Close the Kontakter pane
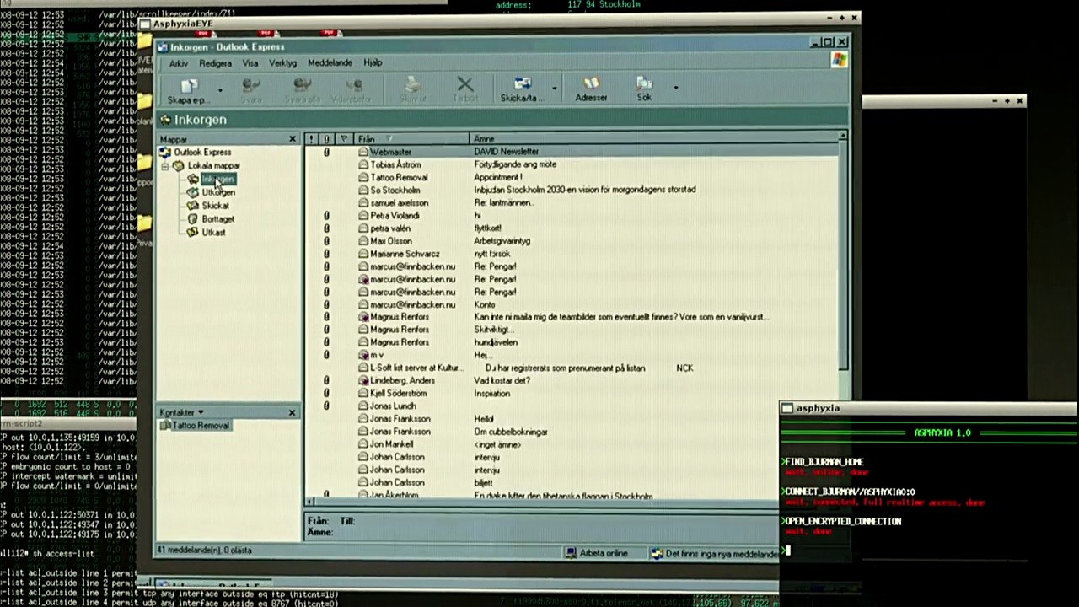The image size is (1079, 607). point(292,412)
